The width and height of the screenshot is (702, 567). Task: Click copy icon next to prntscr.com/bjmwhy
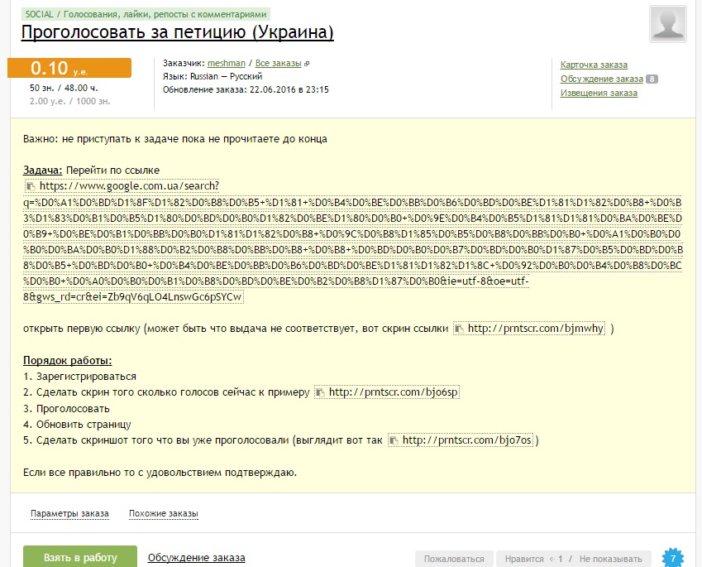point(459,329)
